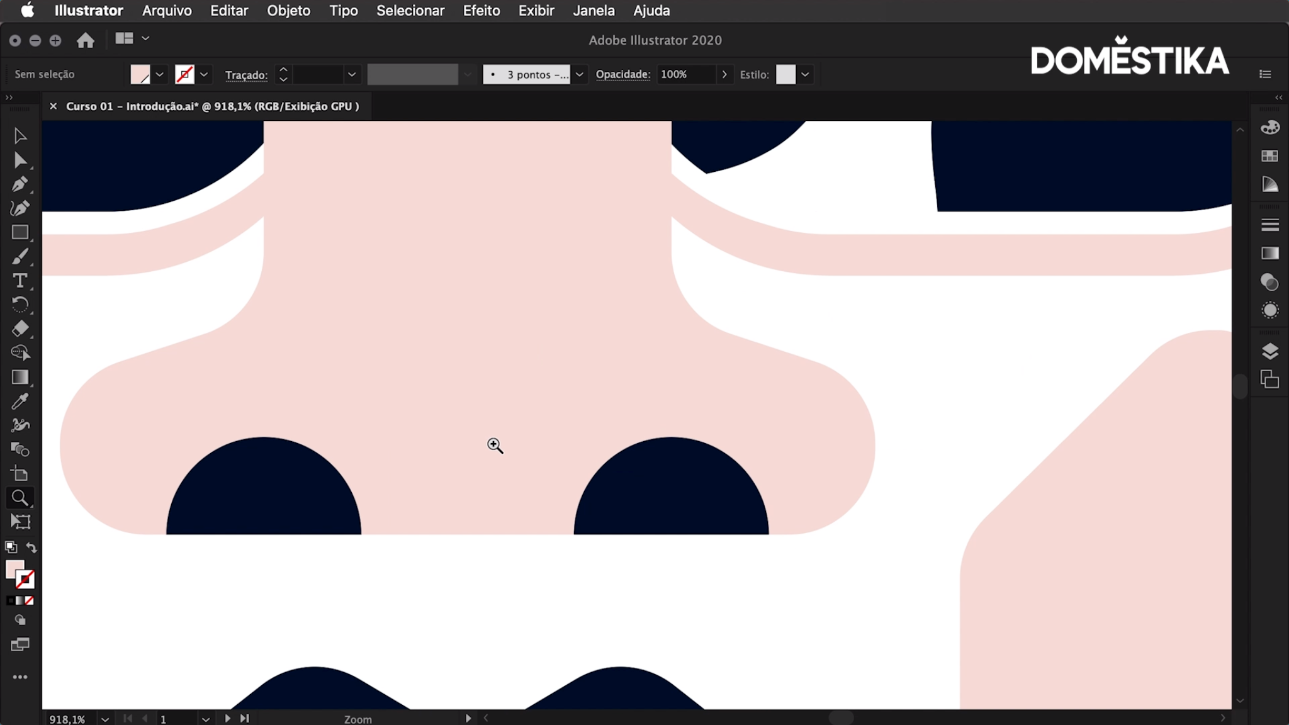Select the Pen tool

pos(20,184)
